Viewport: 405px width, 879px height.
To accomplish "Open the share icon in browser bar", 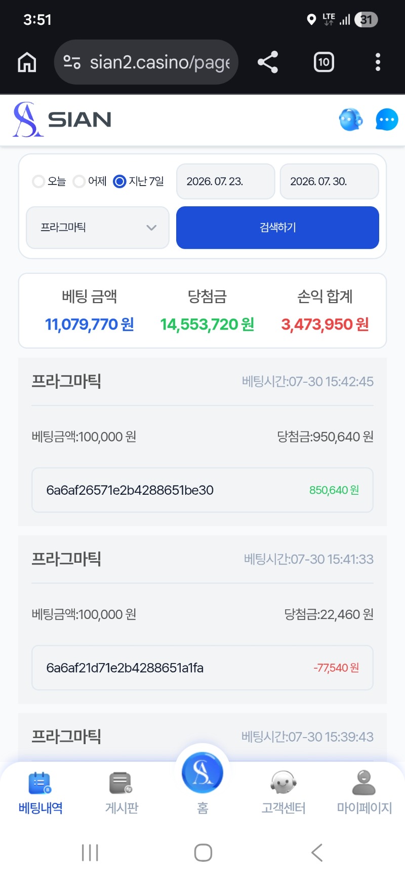I will point(268,62).
